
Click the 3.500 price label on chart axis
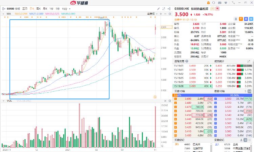[x=166, y=27]
